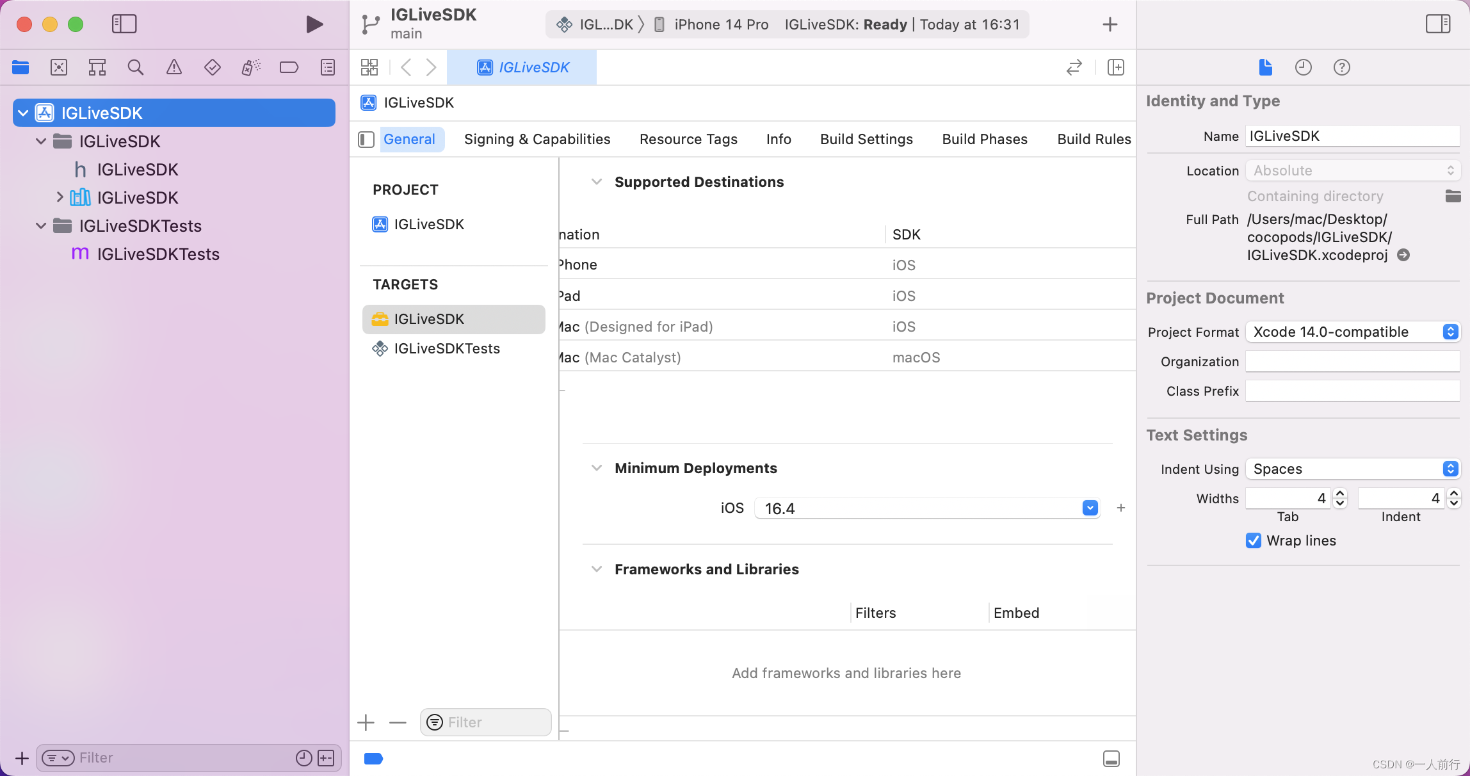The height and width of the screenshot is (776, 1470).
Task: Open the Breakpoint navigator
Action: (289, 67)
